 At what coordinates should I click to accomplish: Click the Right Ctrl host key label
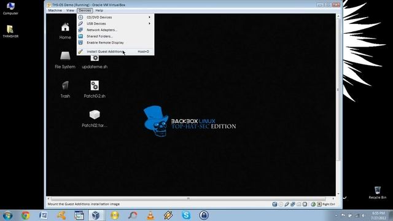click(329, 204)
